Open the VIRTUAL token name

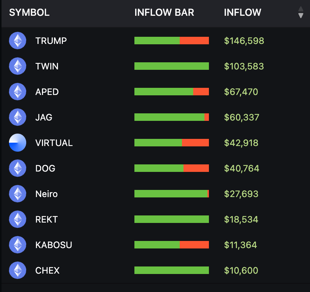tap(54, 143)
